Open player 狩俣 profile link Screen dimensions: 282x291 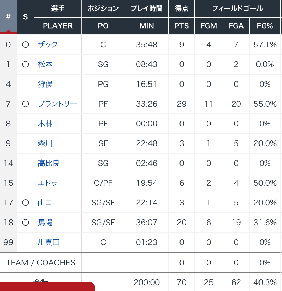point(45,84)
